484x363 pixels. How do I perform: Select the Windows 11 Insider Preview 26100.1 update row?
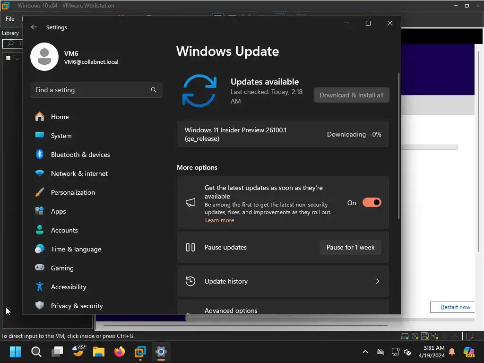click(283, 134)
